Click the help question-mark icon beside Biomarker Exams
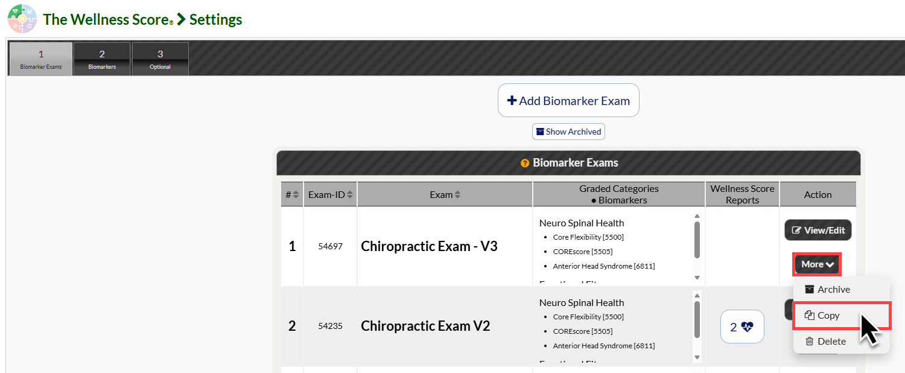 (525, 163)
